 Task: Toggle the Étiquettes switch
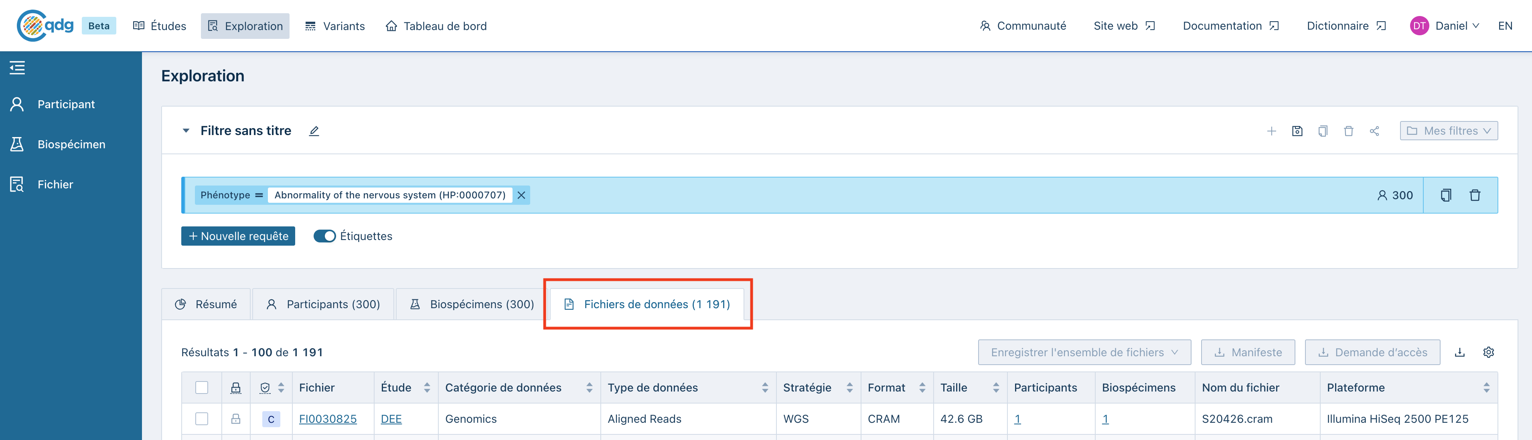pyautogui.click(x=325, y=236)
